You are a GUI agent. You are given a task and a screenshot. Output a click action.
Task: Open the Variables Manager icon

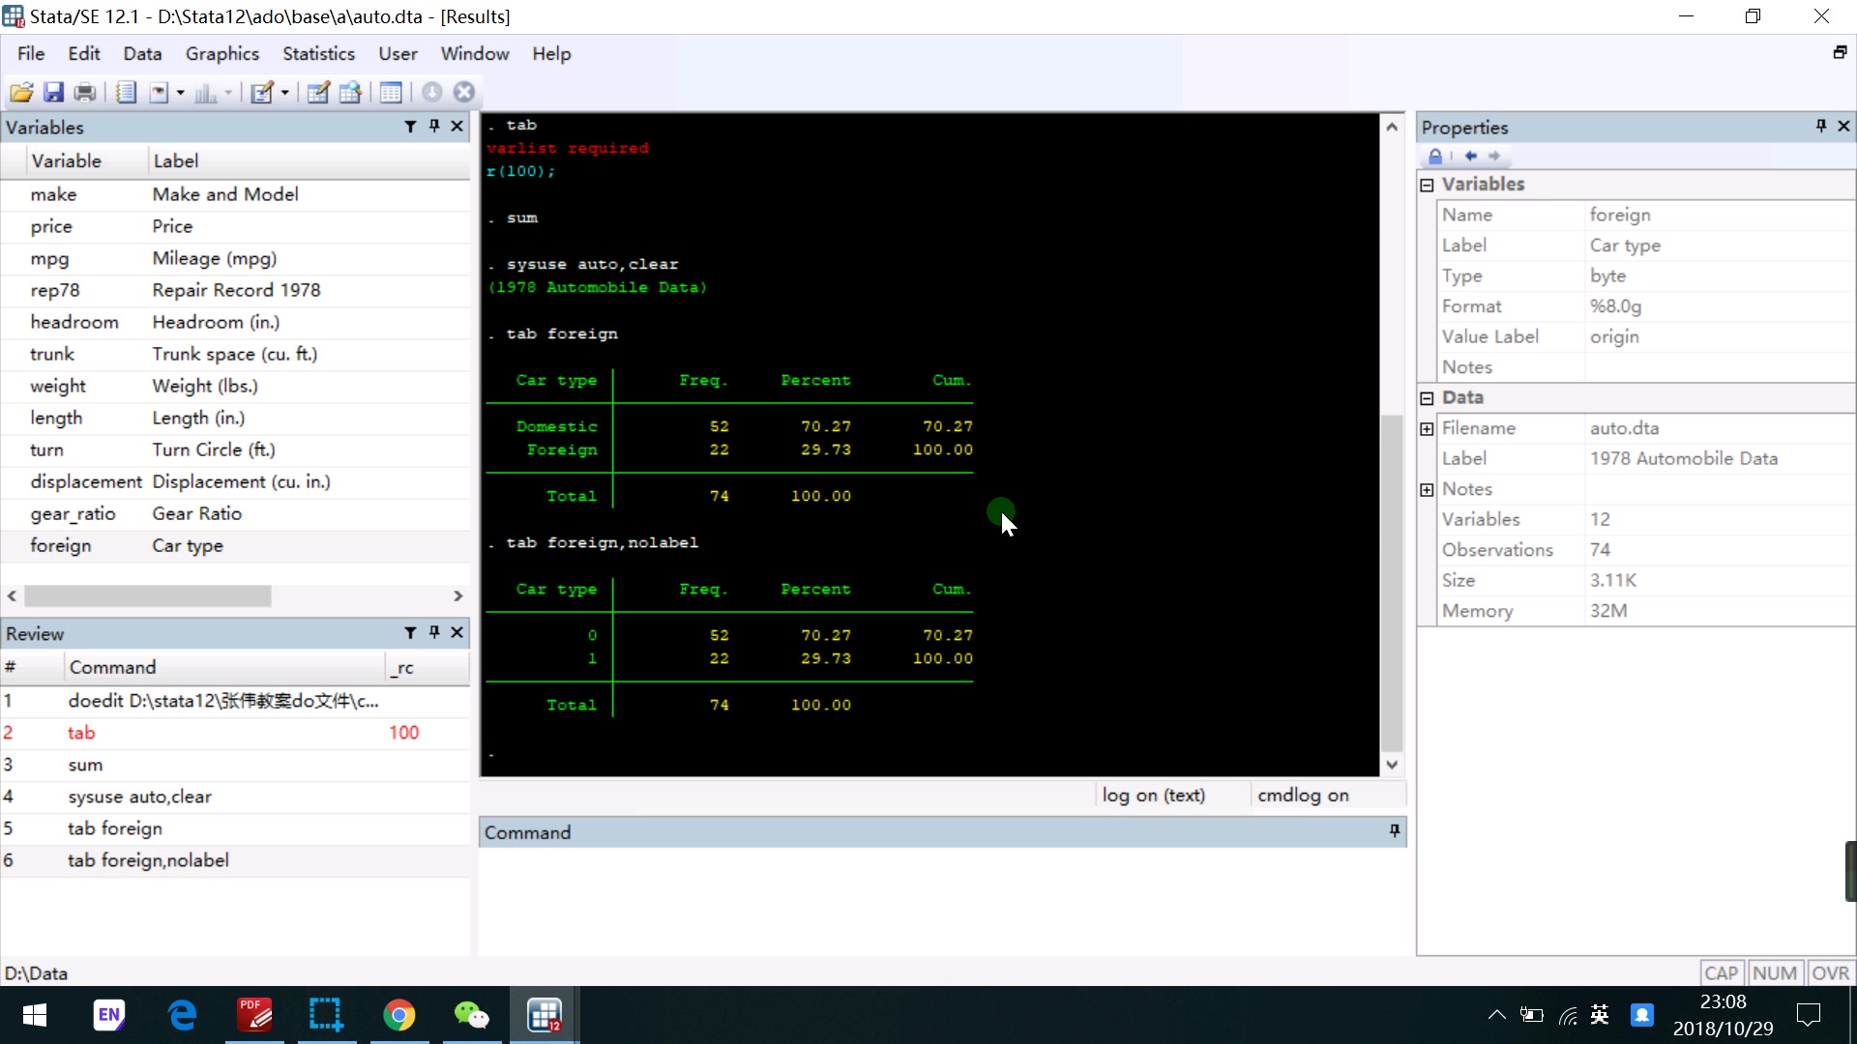[x=391, y=93]
